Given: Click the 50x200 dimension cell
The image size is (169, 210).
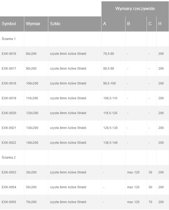Looking at the screenshot, I should (31, 187).
